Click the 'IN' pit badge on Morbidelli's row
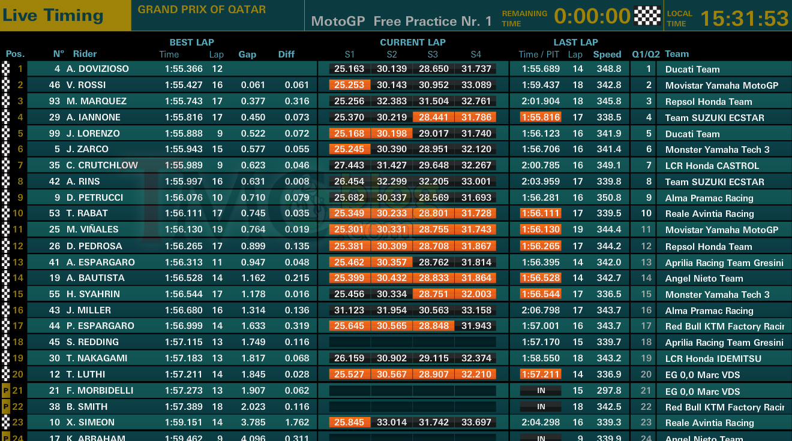 click(541, 391)
